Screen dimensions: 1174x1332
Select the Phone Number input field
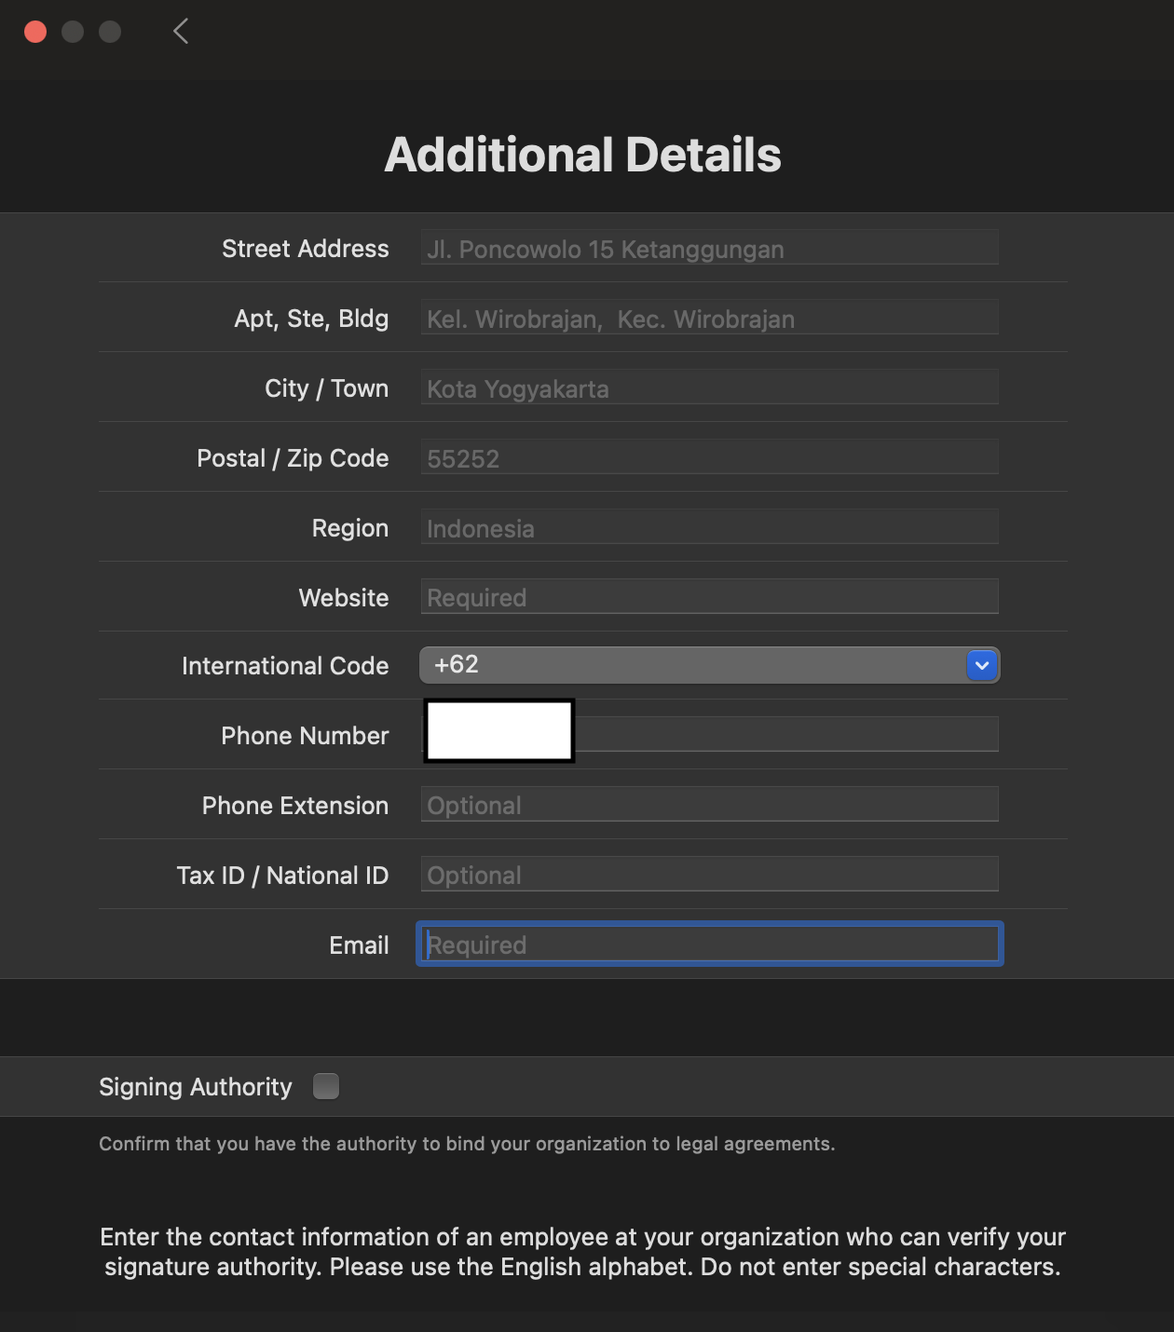click(785, 735)
